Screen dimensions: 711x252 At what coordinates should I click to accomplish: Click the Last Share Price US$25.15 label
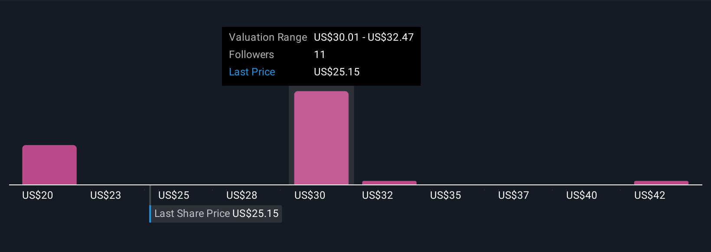click(x=216, y=213)
